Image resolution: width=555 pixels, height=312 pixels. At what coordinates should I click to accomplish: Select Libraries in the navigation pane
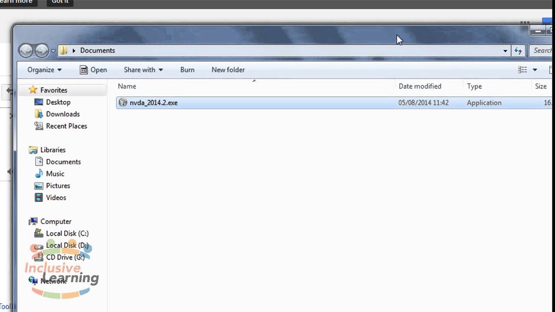coord(53,150)
